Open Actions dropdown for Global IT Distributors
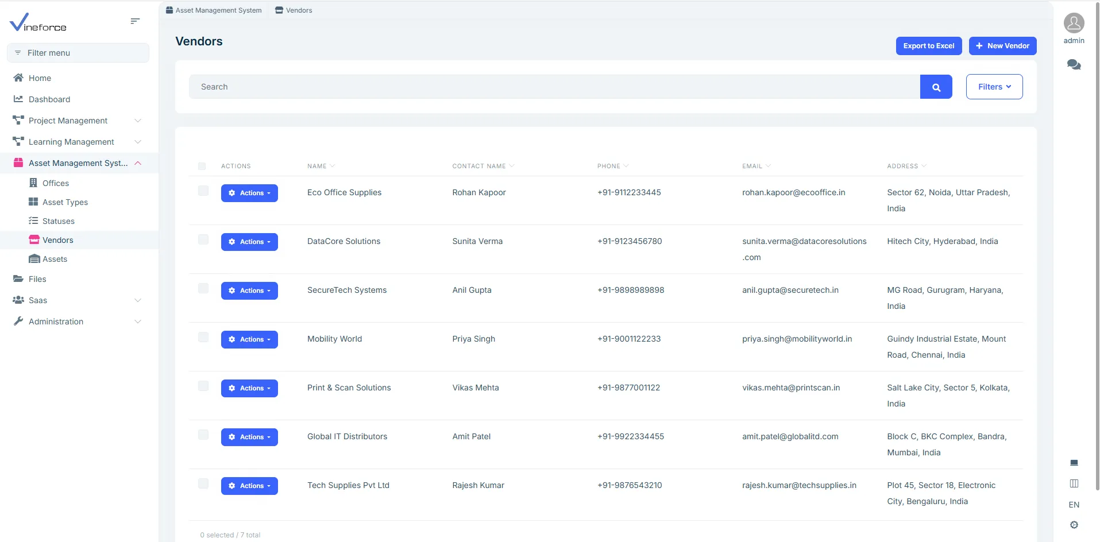The image size is (1100, 542). 249,437
